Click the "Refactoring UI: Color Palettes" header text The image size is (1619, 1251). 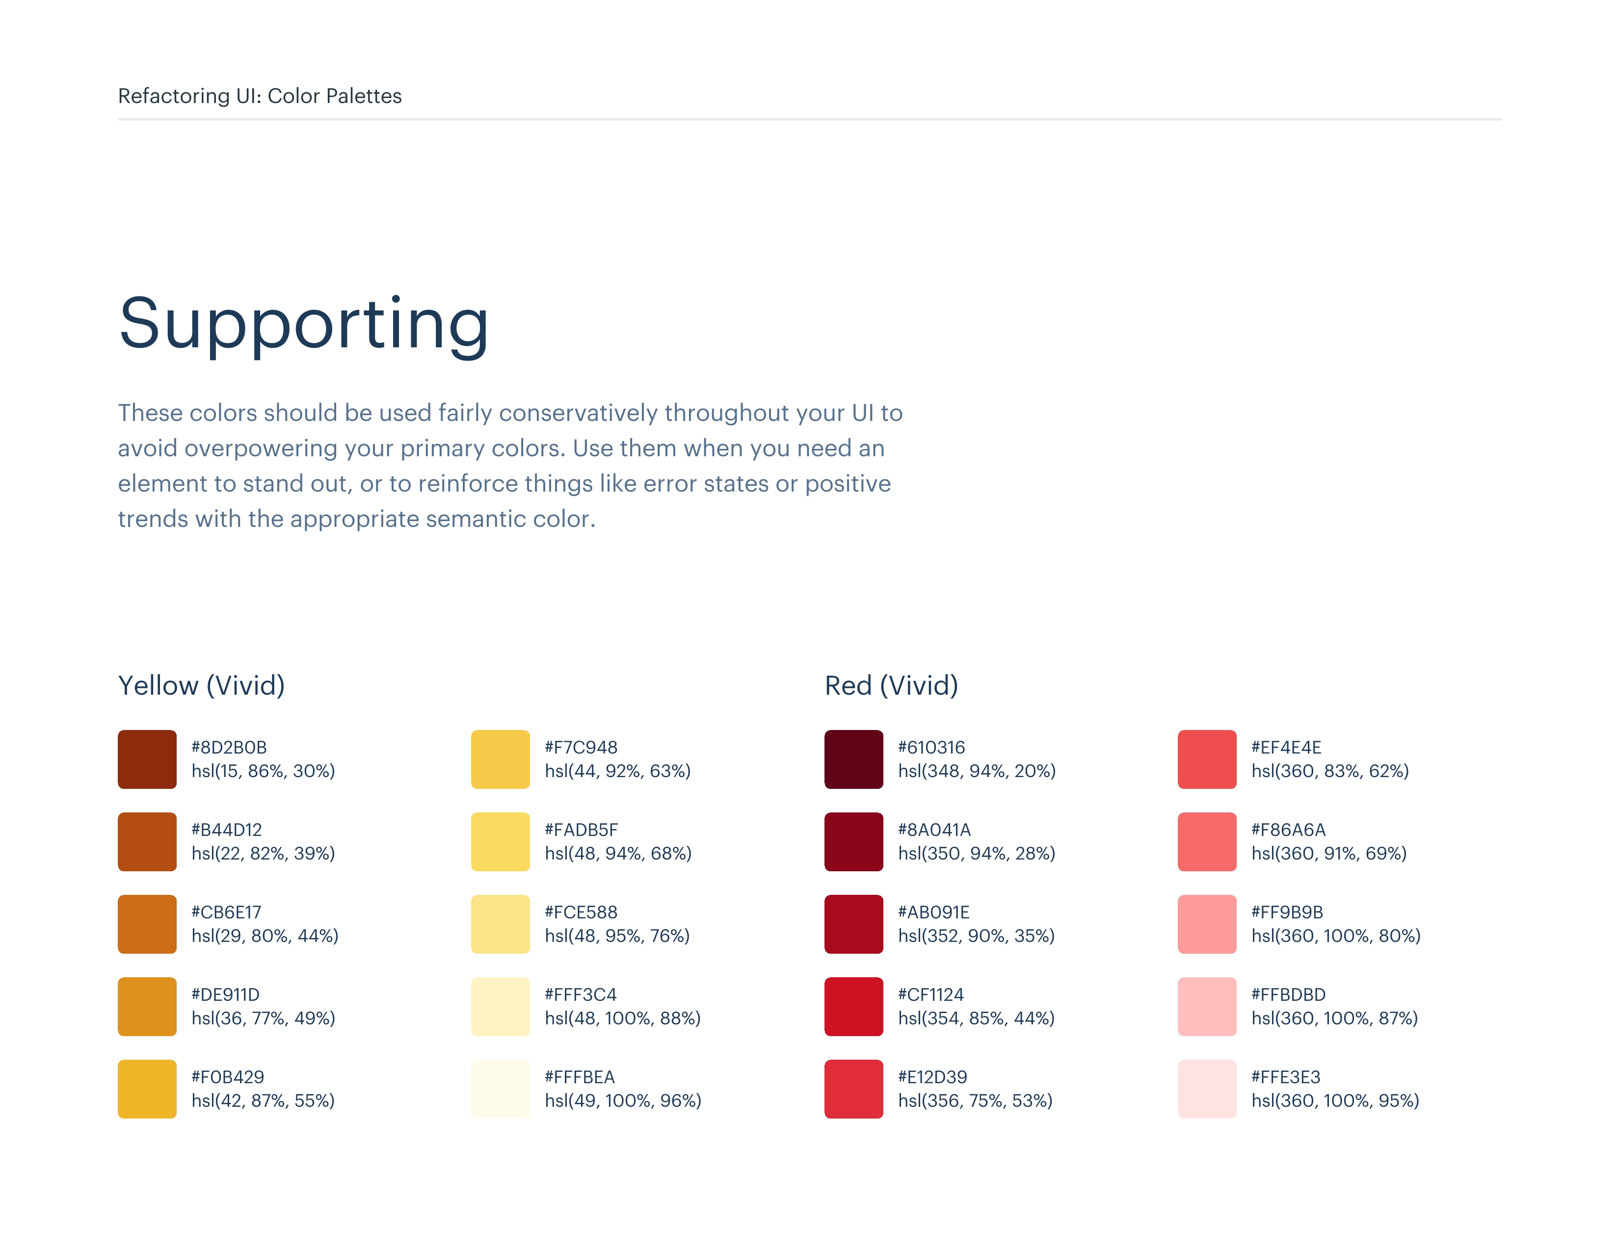click(x=260, y=96)
